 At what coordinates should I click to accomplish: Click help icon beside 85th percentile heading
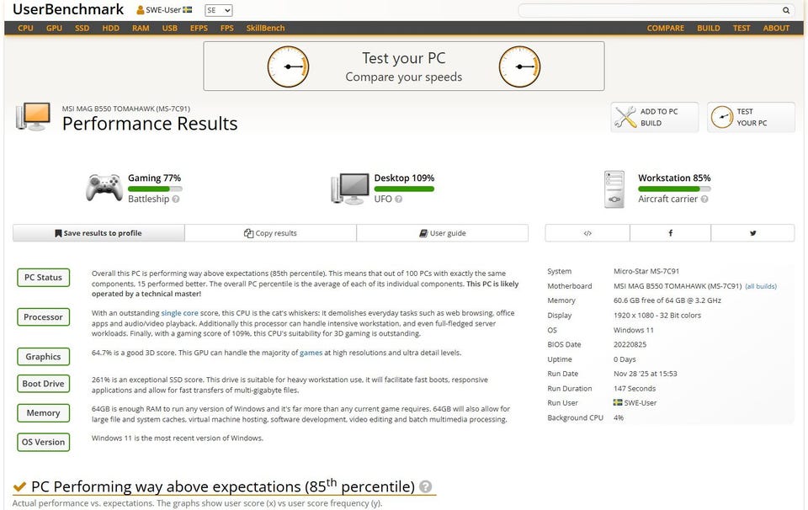pos(426,486)
